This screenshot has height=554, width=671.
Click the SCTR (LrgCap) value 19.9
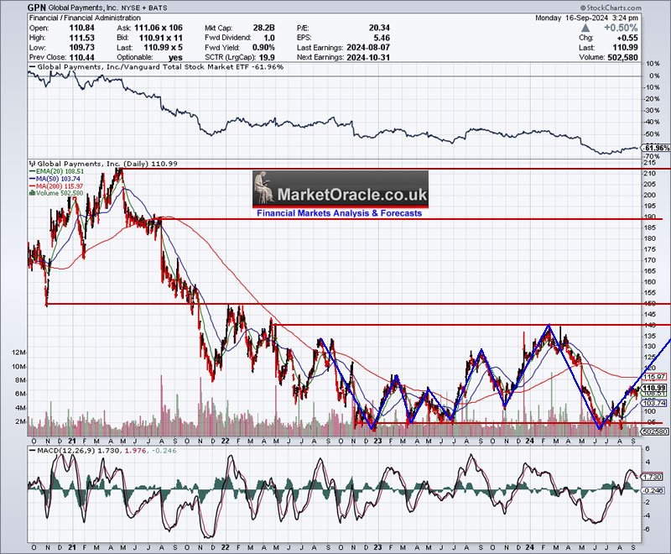[x=267, y=57]
